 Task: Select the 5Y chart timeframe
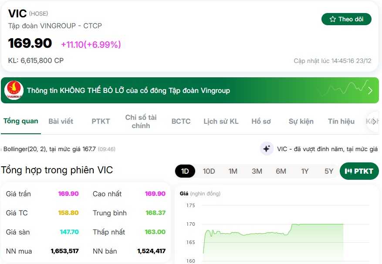[x=329, y=172]
